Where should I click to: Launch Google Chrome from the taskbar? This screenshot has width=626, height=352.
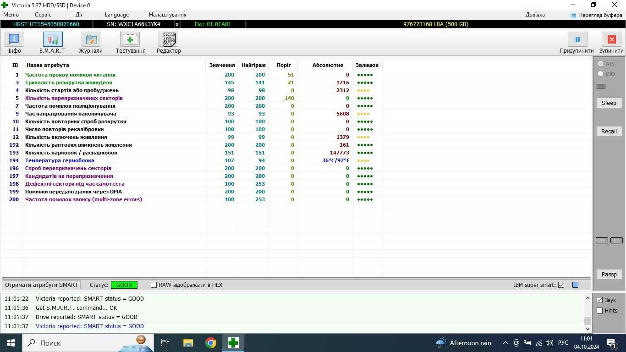(x=211, y=343)
